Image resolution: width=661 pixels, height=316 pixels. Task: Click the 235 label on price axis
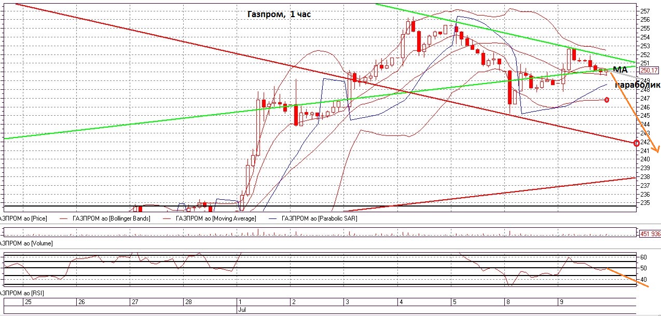click(x=645, y=203)
